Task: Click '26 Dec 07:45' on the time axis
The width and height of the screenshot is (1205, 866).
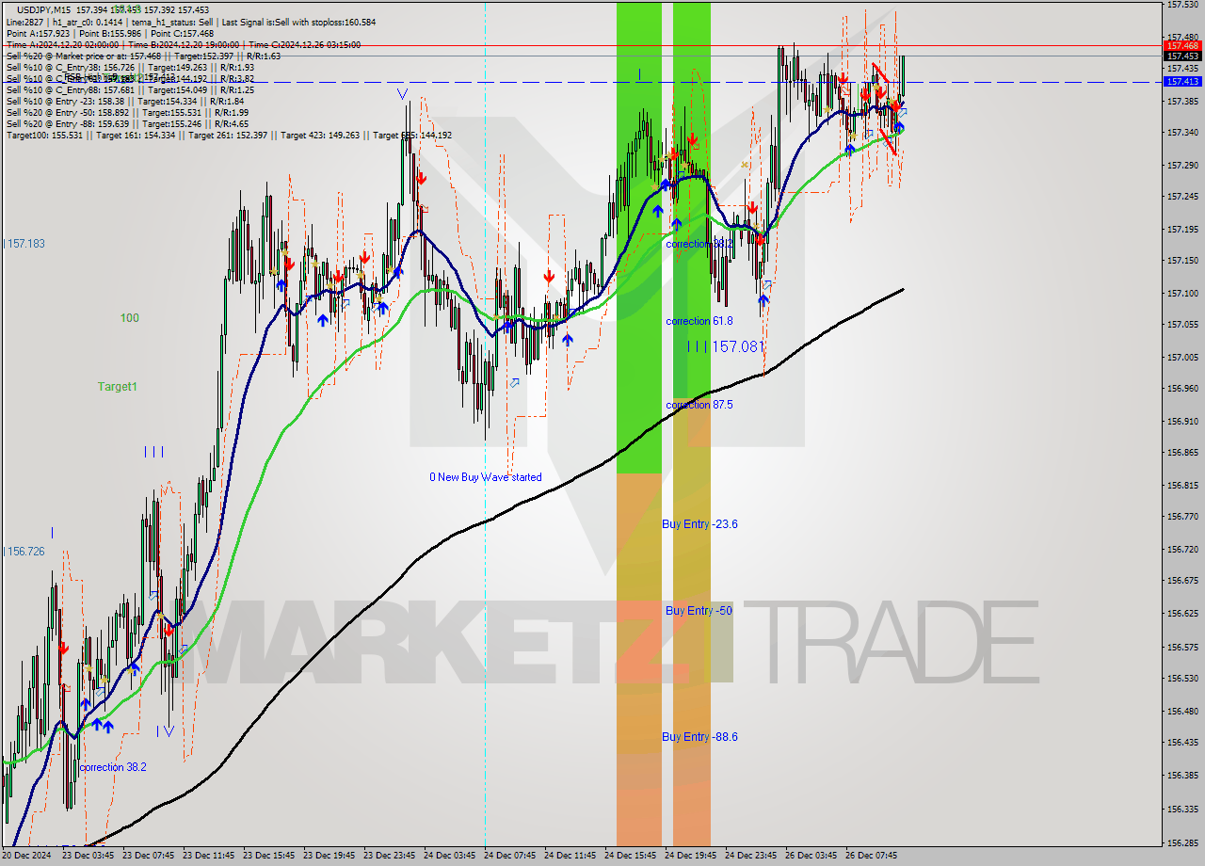Action: coord(871,856)
